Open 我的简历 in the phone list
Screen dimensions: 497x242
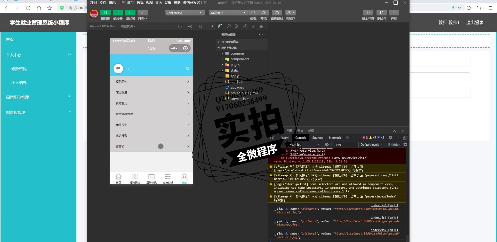(151, 103)
